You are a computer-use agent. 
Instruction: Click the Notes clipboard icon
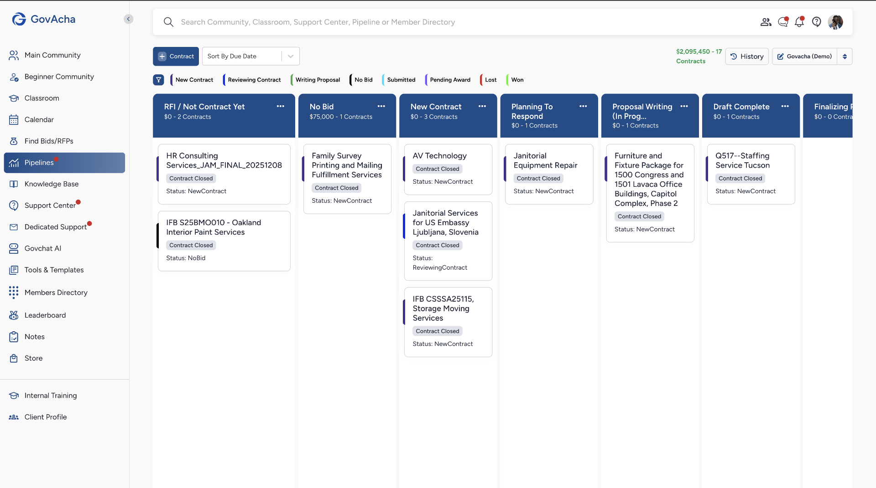click(x=14, y=337)
